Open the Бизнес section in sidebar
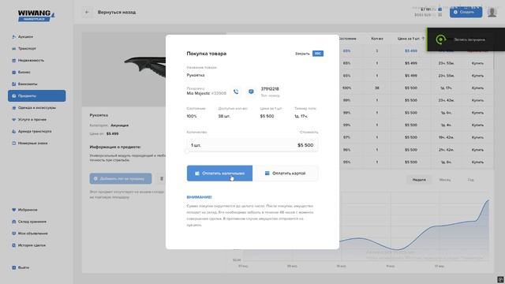The height and width of the screenshot is (284, 505). coord(21,72)
